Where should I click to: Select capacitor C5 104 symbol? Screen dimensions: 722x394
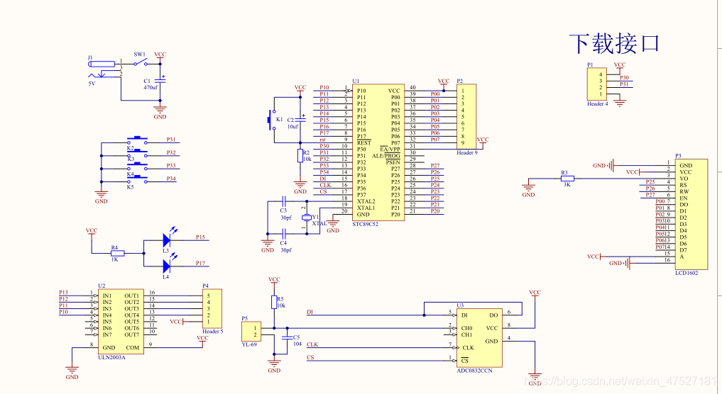pos(287,337)
